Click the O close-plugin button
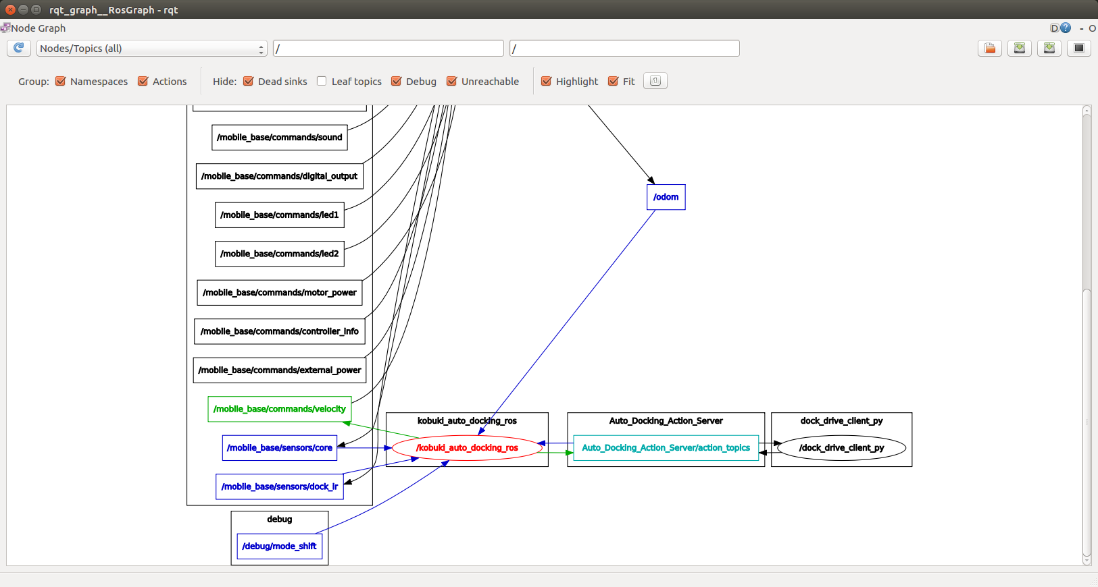The height and width of the screenshot is (587, 1098). (1092, 28)
